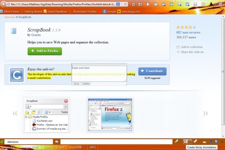Reload the page with the refresh icon

(126, 4)
